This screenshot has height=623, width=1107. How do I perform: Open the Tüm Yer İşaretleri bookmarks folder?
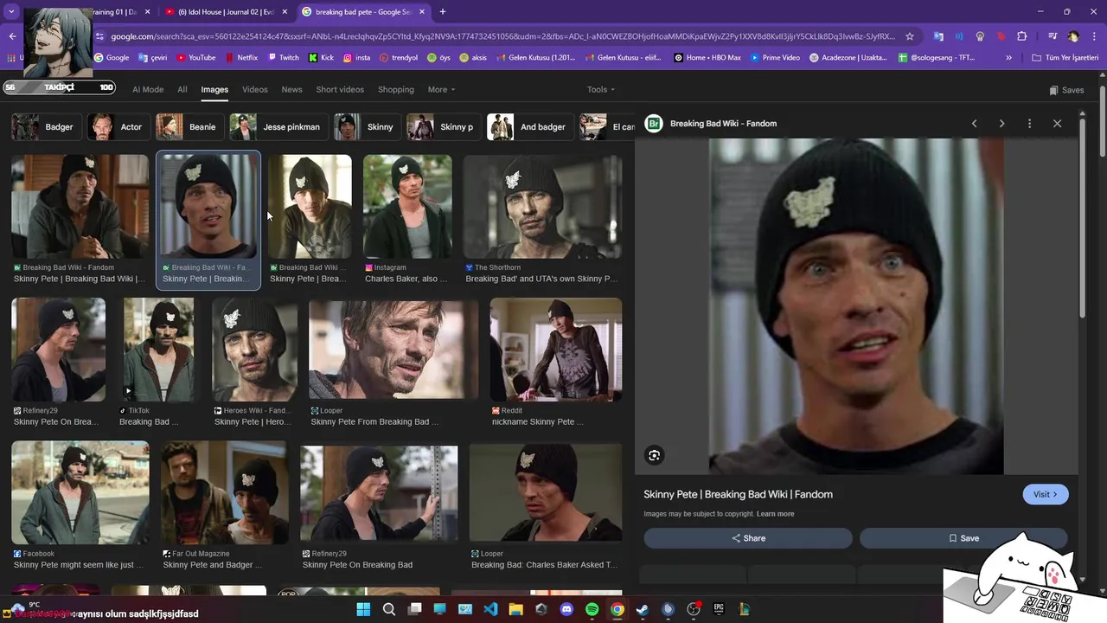point(1065,58)
